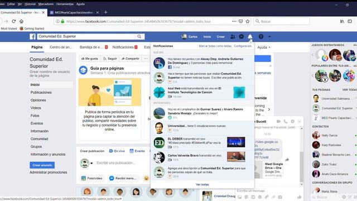Open Azul Web live notification
Image resolution: width=357 pixels, height=201 pixels.
click(x=202, y=92)
